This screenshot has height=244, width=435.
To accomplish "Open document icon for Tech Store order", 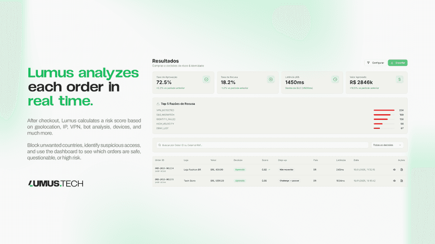I will click(x=401, y=181).
